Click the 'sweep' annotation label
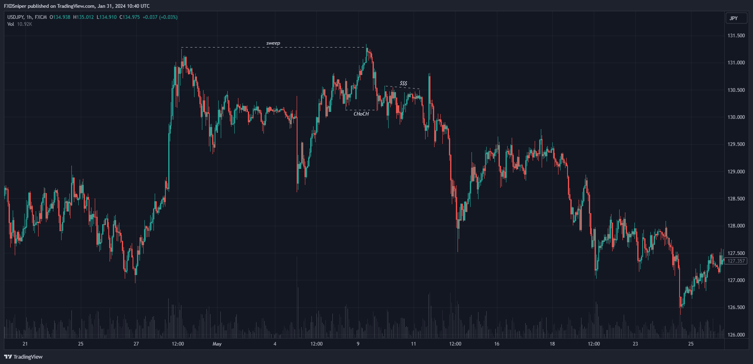Image resolution: width=753 pixels, height=364 pixels. 273,43
